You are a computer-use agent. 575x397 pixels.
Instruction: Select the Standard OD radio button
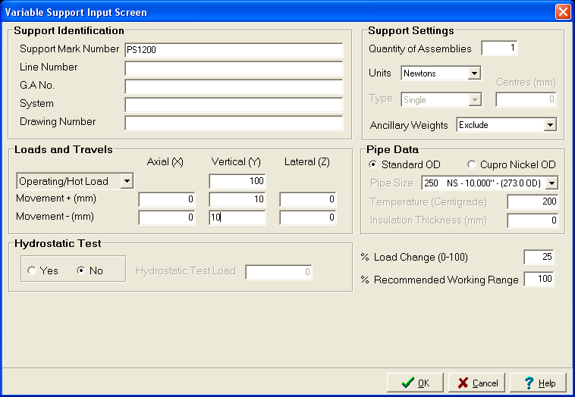[372, 164]
